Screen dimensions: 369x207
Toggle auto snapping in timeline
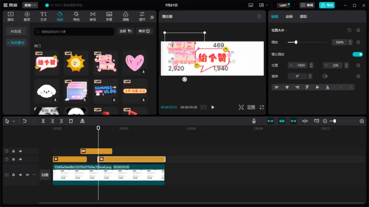point(282,121)
